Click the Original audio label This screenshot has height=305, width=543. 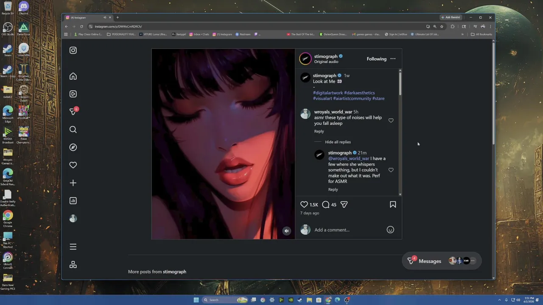point(326,62)
